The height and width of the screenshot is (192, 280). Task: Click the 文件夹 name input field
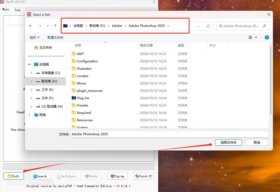tap(169, 134)
